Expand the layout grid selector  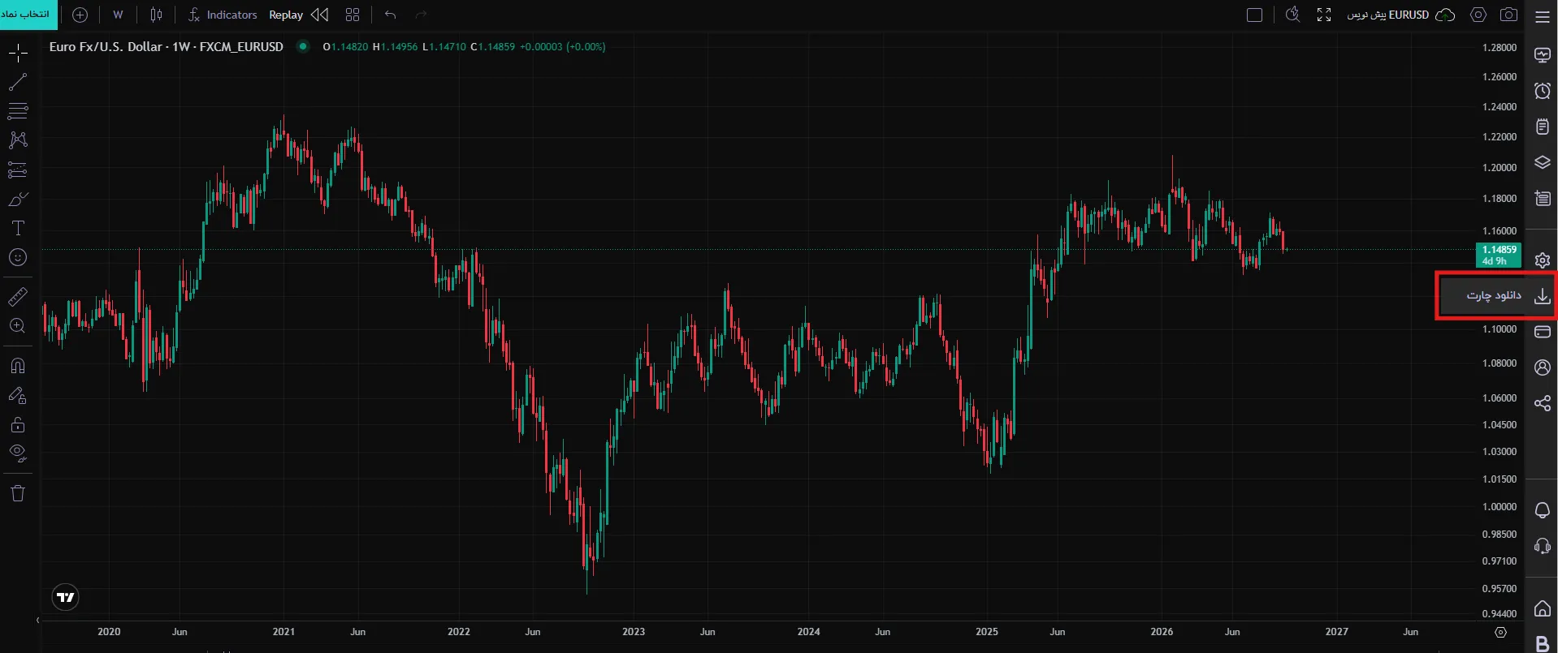coord(352,15)
